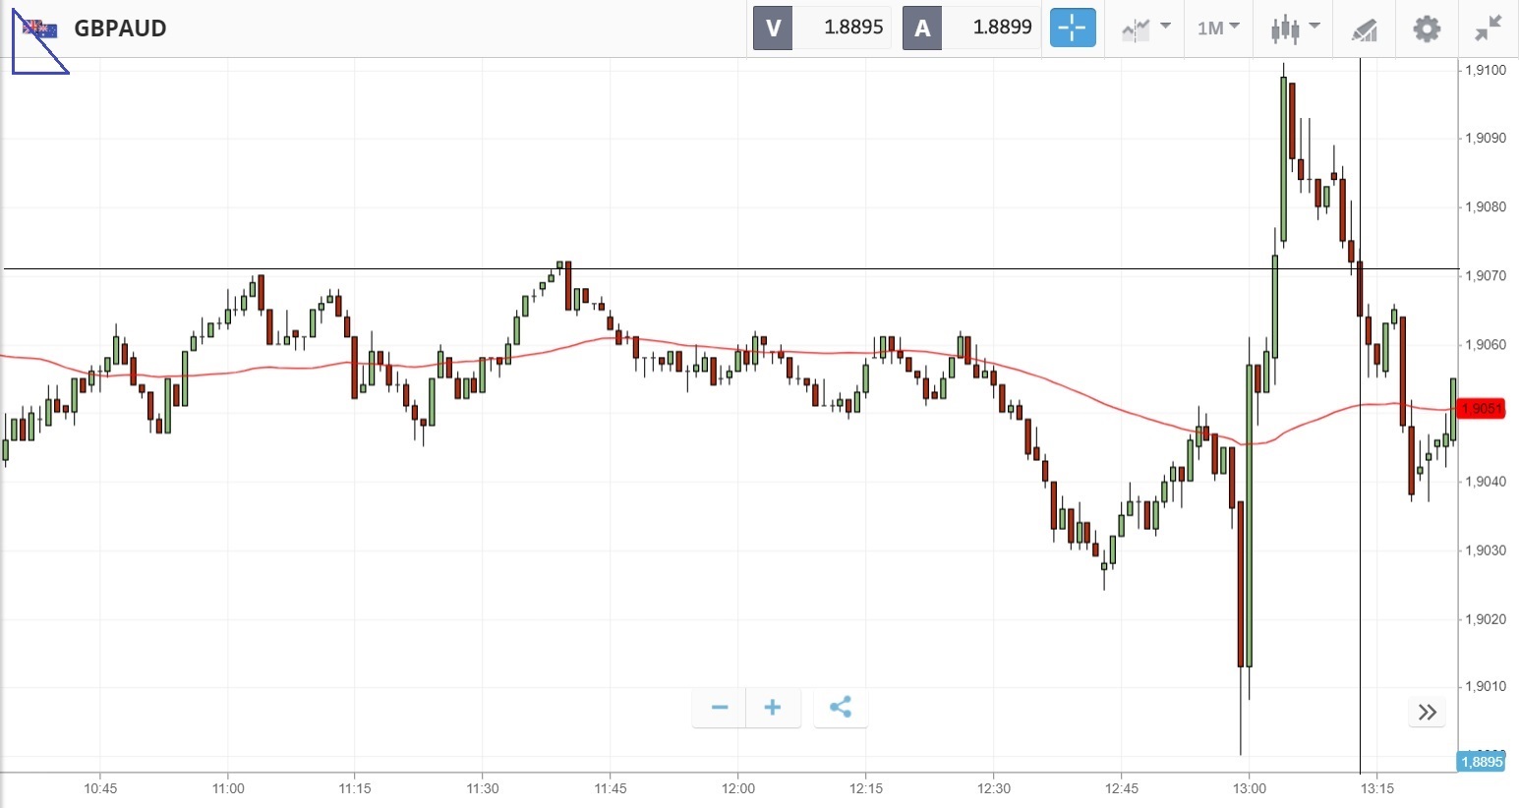
Task: Expand the 1M timeframe dropdown
Action: pyautogui.click(x=1218, y=28)
